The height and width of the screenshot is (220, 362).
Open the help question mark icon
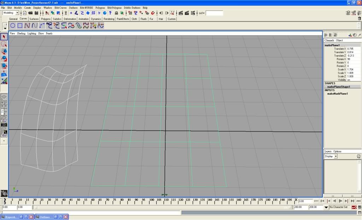click(110, 13)
